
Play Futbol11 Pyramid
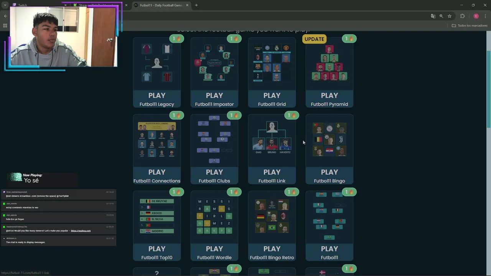pos(330,99)
